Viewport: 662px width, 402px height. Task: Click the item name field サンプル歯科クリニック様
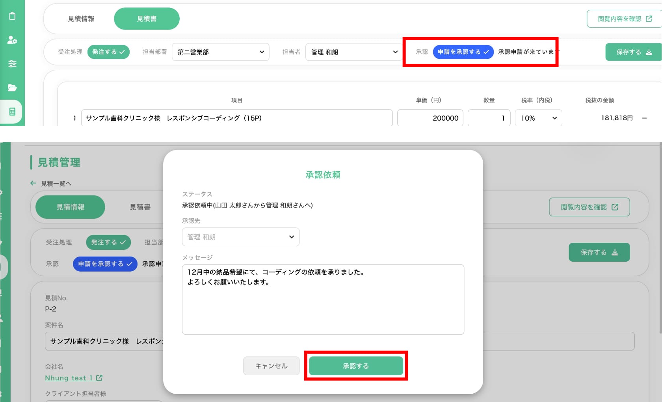(237, 118)
